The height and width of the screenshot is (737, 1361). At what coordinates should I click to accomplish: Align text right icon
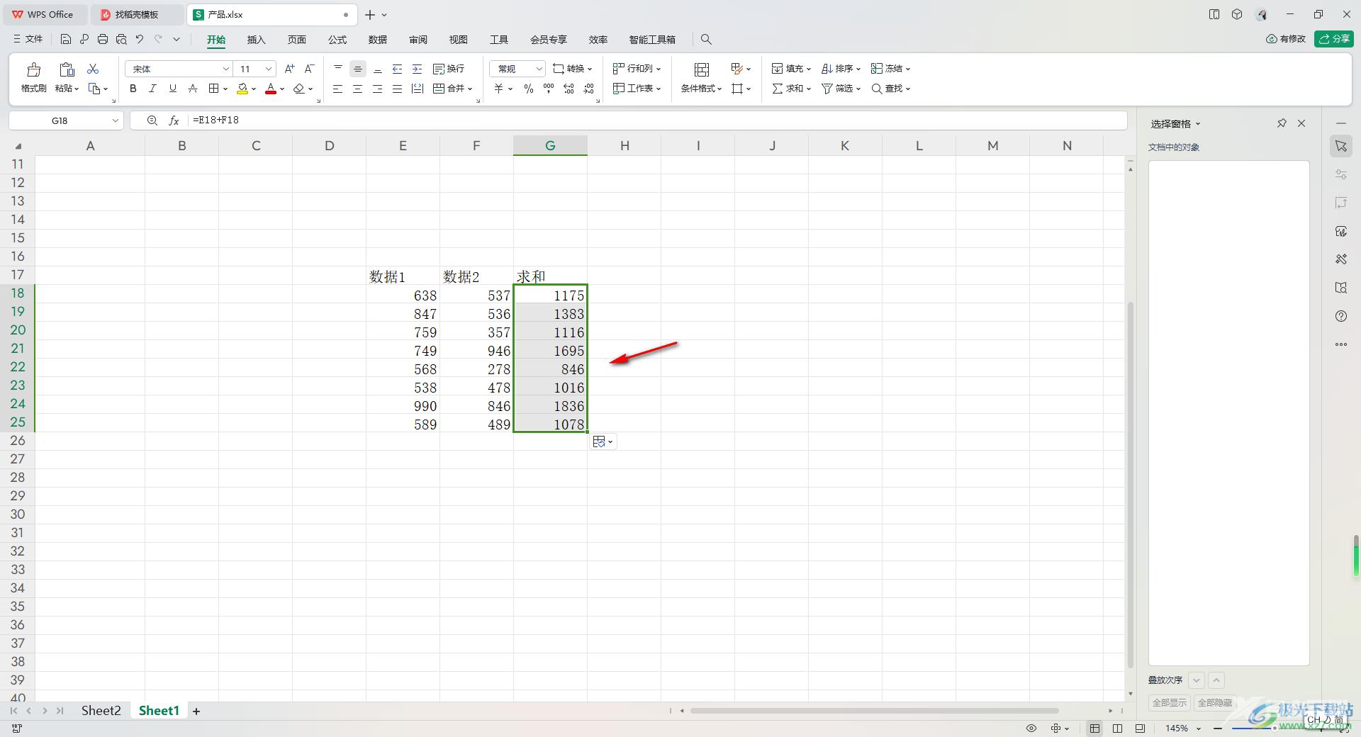[x=378, y=89]
